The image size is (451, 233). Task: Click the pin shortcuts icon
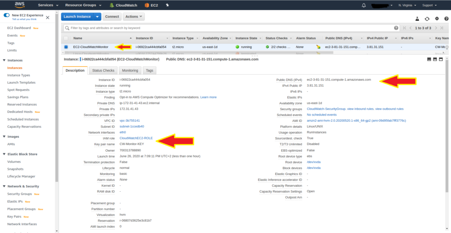[167, 5]
